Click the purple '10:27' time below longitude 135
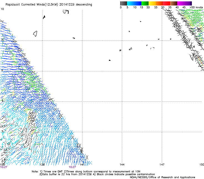204x179 pixels. coord(4,167)
